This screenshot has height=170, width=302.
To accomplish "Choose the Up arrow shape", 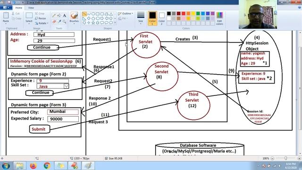I will click(111, 18).
